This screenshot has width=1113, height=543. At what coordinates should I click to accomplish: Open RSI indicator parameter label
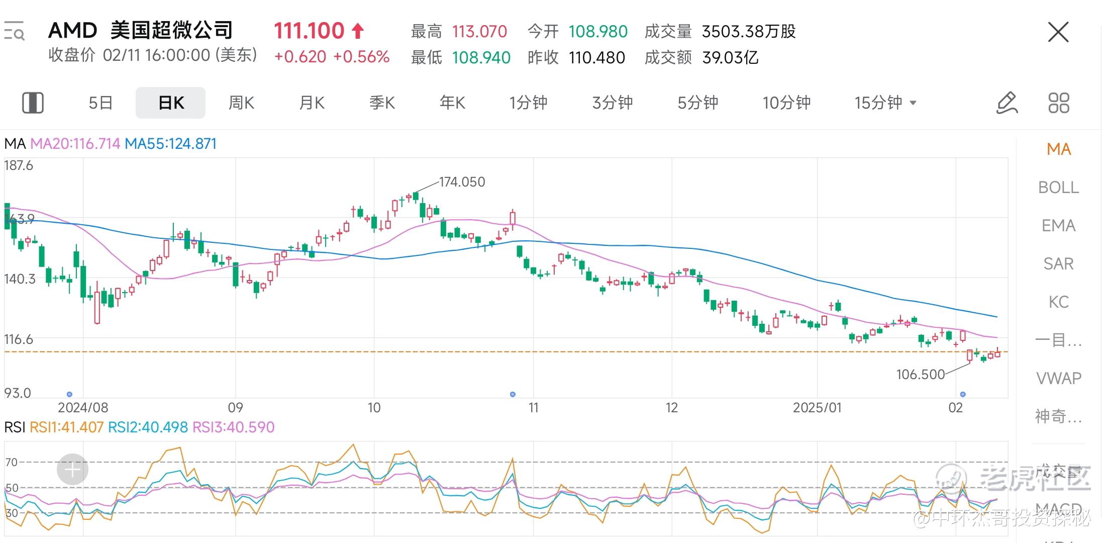[x=139, y=427]
